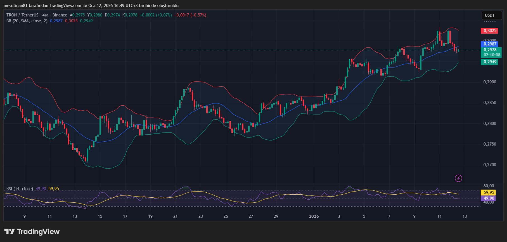The image size is (507, 242).
Task: Click the yellow 59,95 RSI value label
Action: [x=489, y=192]
